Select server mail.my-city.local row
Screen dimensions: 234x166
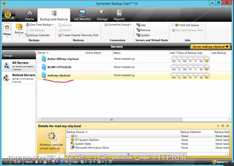[x=134, y=75]
